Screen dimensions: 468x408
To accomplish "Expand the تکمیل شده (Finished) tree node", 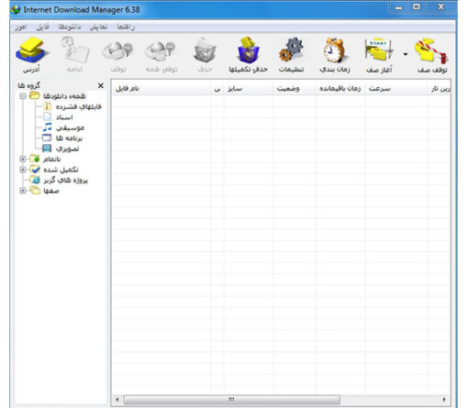I will [22, 170].
